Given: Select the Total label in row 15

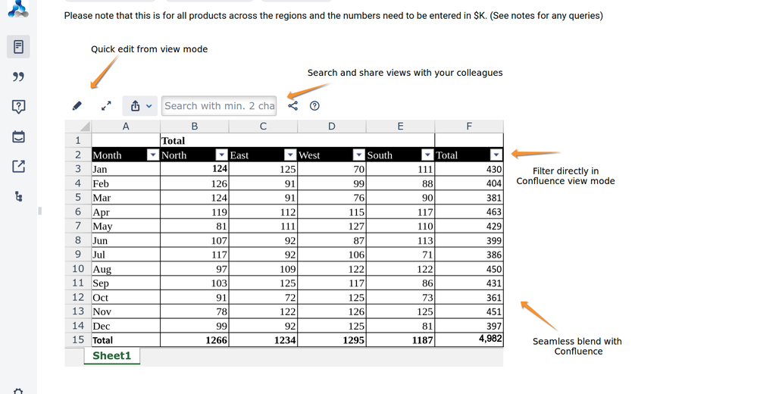Looking at the screenshot, I should (x=126, y=340).
